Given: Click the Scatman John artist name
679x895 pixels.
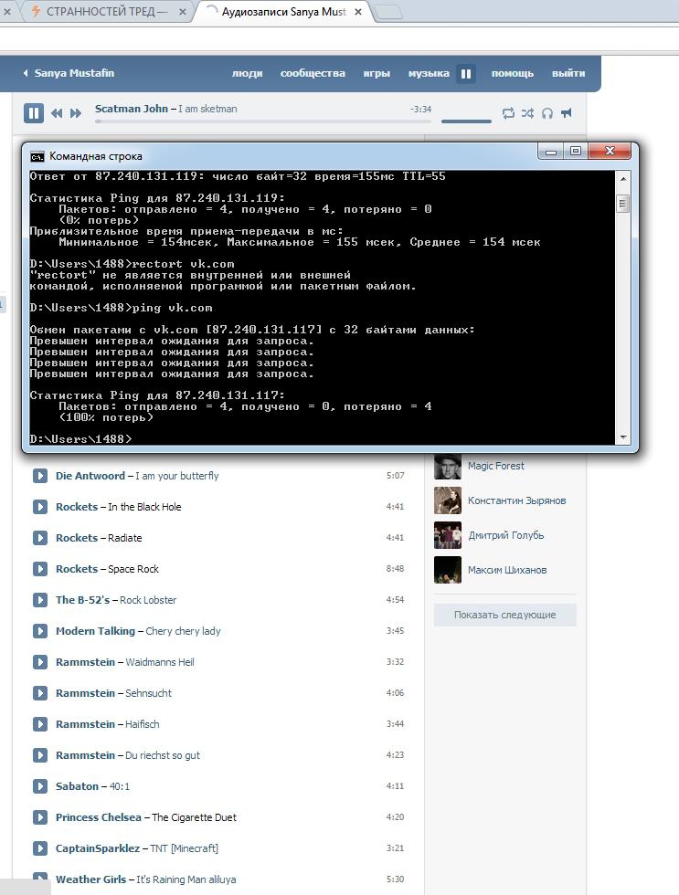Looking at the screenshot, I should point(132,109).
